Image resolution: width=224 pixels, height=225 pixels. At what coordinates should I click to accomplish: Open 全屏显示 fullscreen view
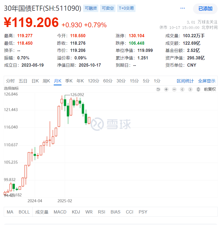tap(207, 81)
